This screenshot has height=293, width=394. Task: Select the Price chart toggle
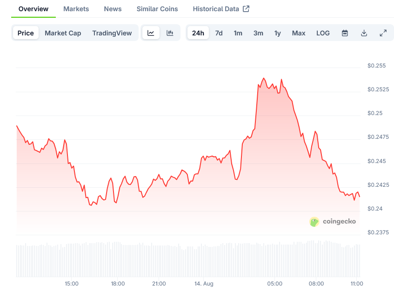coord(26,33)
